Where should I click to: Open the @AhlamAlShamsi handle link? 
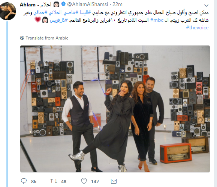(x=87, y=4)
